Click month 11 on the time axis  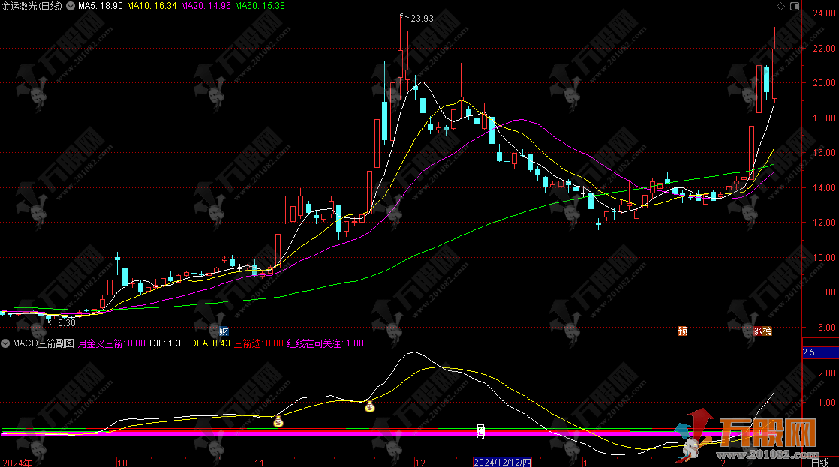click(260, 463)
